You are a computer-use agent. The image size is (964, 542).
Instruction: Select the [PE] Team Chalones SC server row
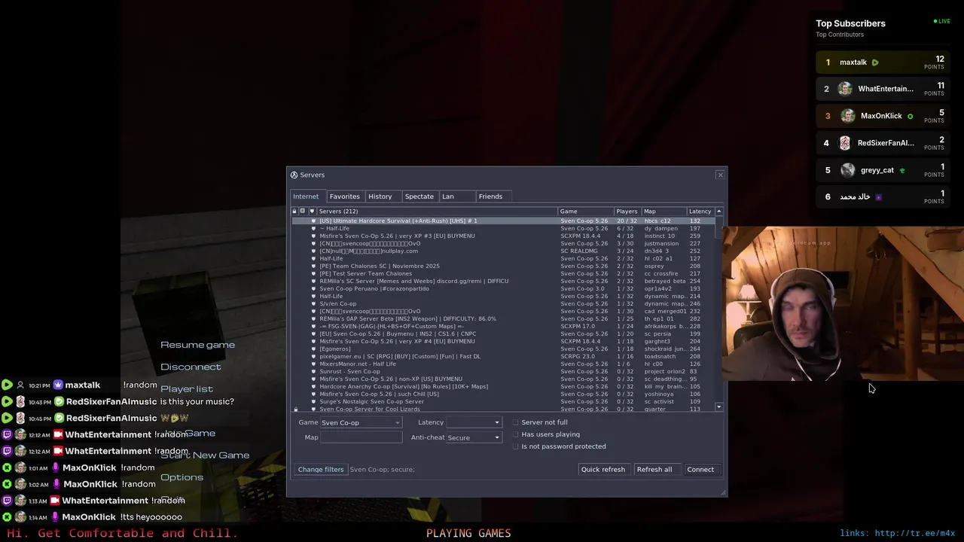tap(503, 266)
